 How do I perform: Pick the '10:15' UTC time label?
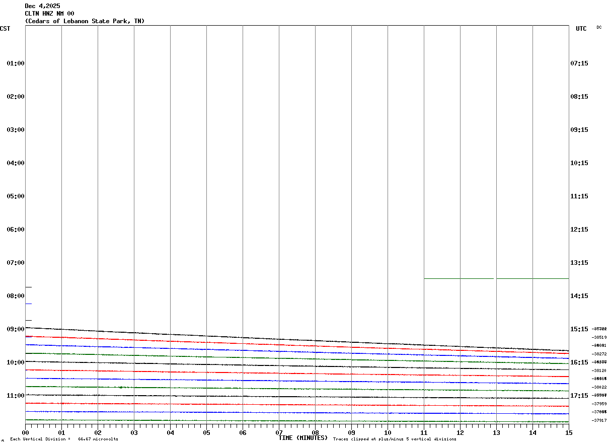579,163
